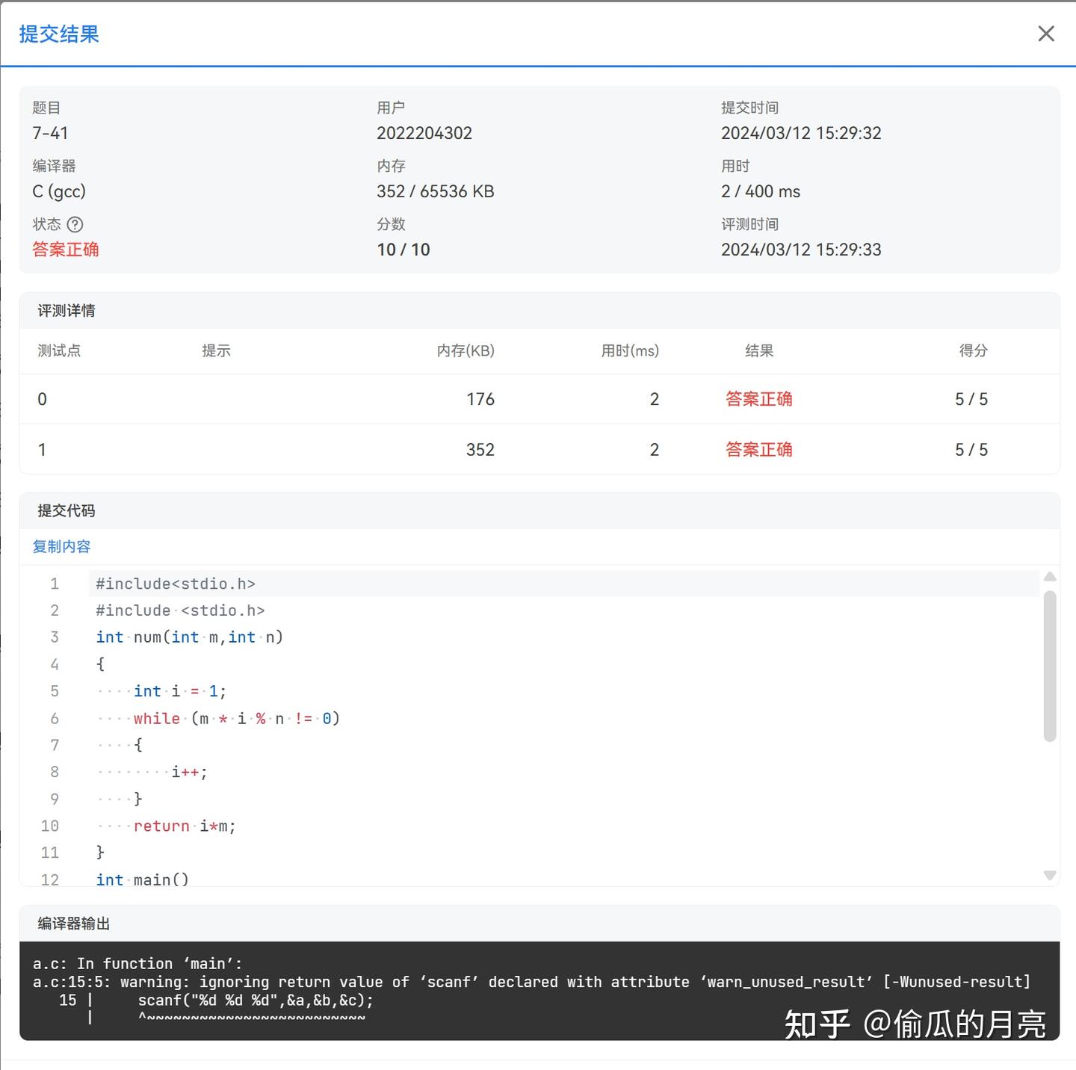The height and width of the screenshot is (1070, 1076).
Task: Click code line 3 int num(int m,int n)
Action: click(190, 637)
